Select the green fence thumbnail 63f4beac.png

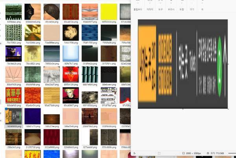14,12
